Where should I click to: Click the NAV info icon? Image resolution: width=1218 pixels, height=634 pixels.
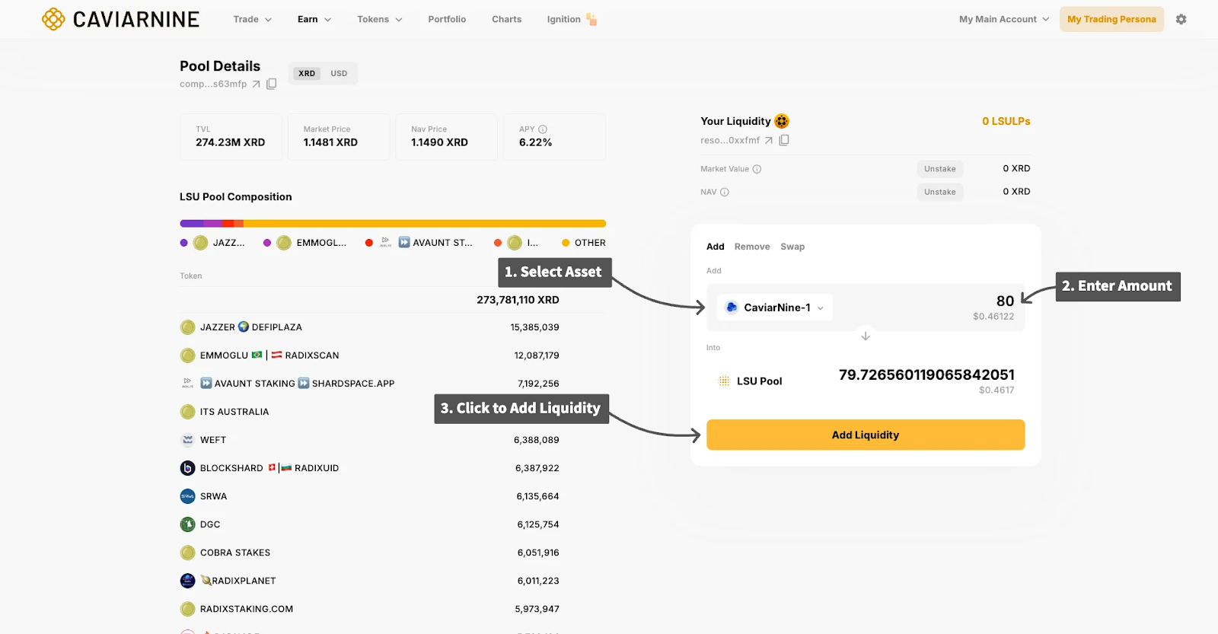725,192
